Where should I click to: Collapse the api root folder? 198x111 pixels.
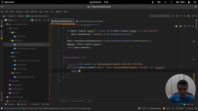pos(5,24)
